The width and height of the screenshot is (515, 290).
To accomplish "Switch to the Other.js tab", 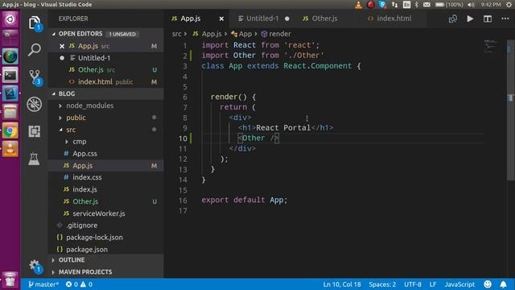I will click(x=324, y=19).
